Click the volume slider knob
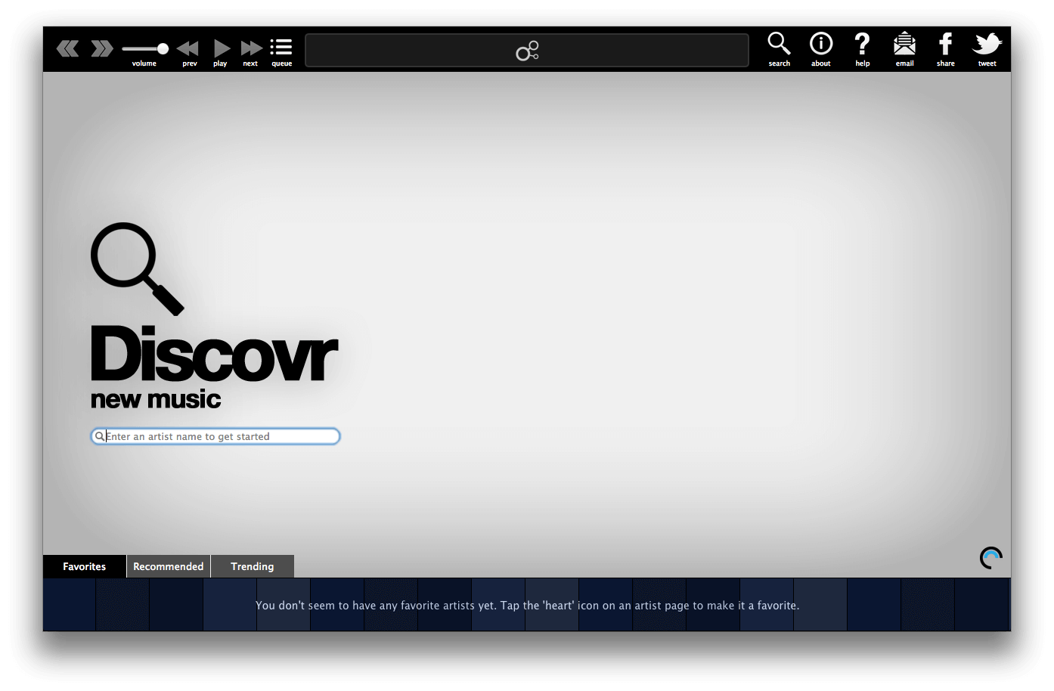The width and height of the screenshot is (1054, 691). 163,49
